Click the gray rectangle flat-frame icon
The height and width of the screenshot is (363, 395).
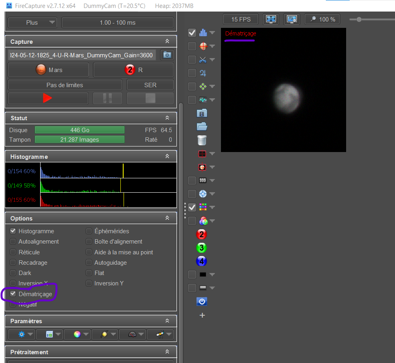click(x=203, y=288)
